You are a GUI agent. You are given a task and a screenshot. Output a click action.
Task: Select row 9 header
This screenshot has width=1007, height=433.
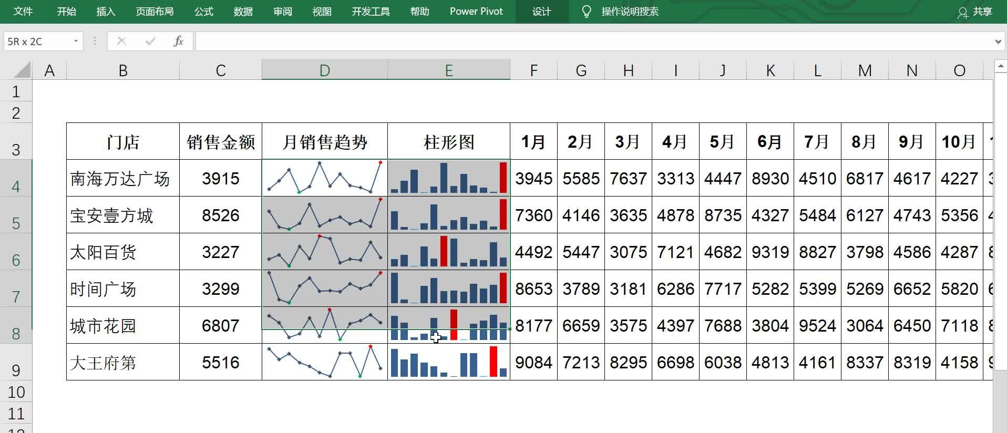pos(16,362)
